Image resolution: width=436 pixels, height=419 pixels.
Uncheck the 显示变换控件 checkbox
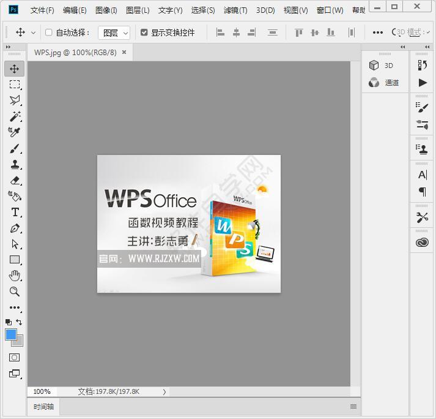coord(144,32)
